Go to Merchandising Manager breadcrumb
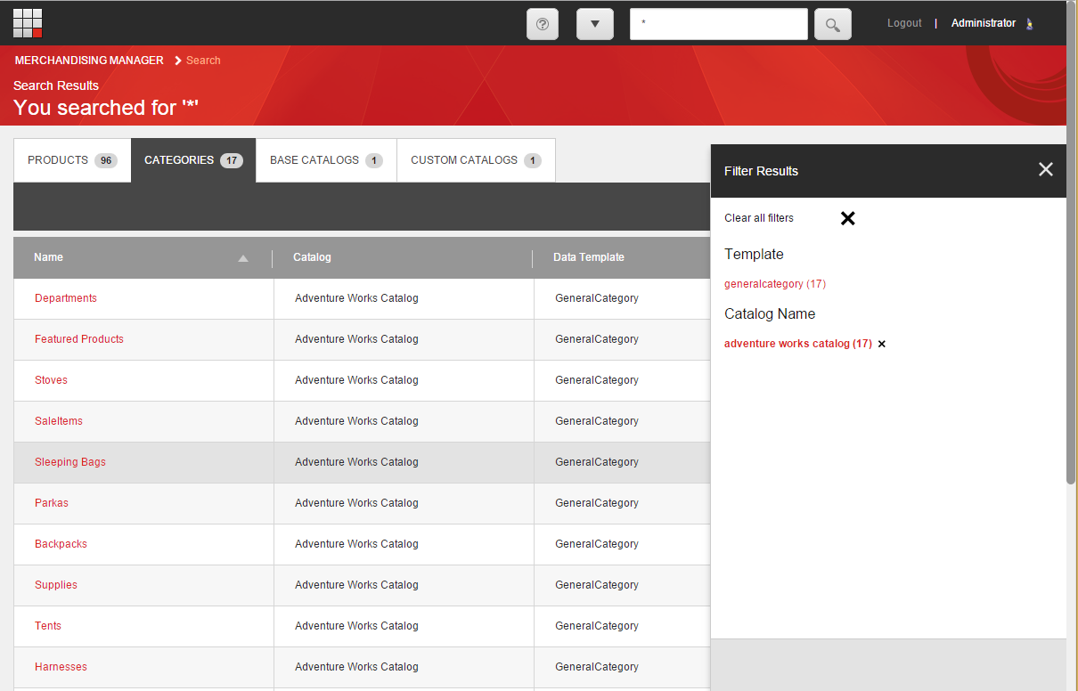 [89, 61]
